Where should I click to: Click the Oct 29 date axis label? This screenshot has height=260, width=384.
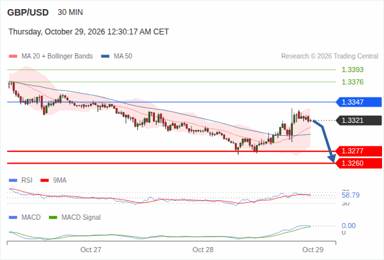pos(313,250)
